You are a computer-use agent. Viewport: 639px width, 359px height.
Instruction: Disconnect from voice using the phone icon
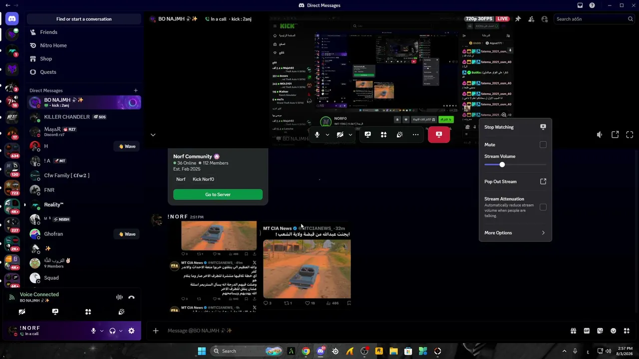click(x=131, y=297)
